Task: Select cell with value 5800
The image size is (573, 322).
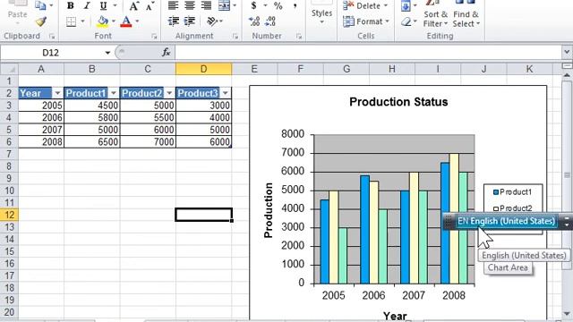Action: pyautogui.click(x=92, y=117)
